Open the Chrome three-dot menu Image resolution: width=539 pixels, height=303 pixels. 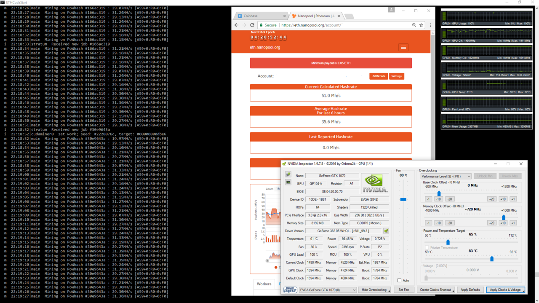point(430,25)
